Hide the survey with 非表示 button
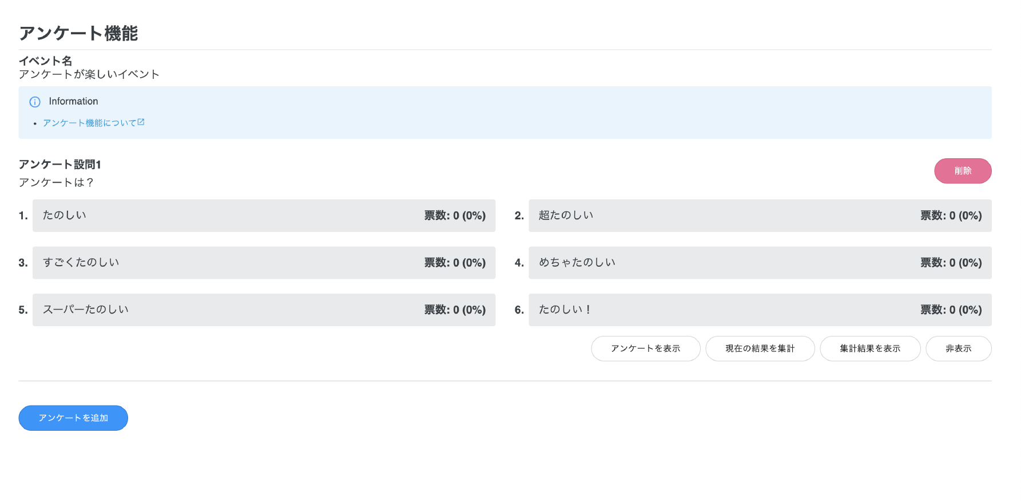1021x501 pixels. click(958, 348)
